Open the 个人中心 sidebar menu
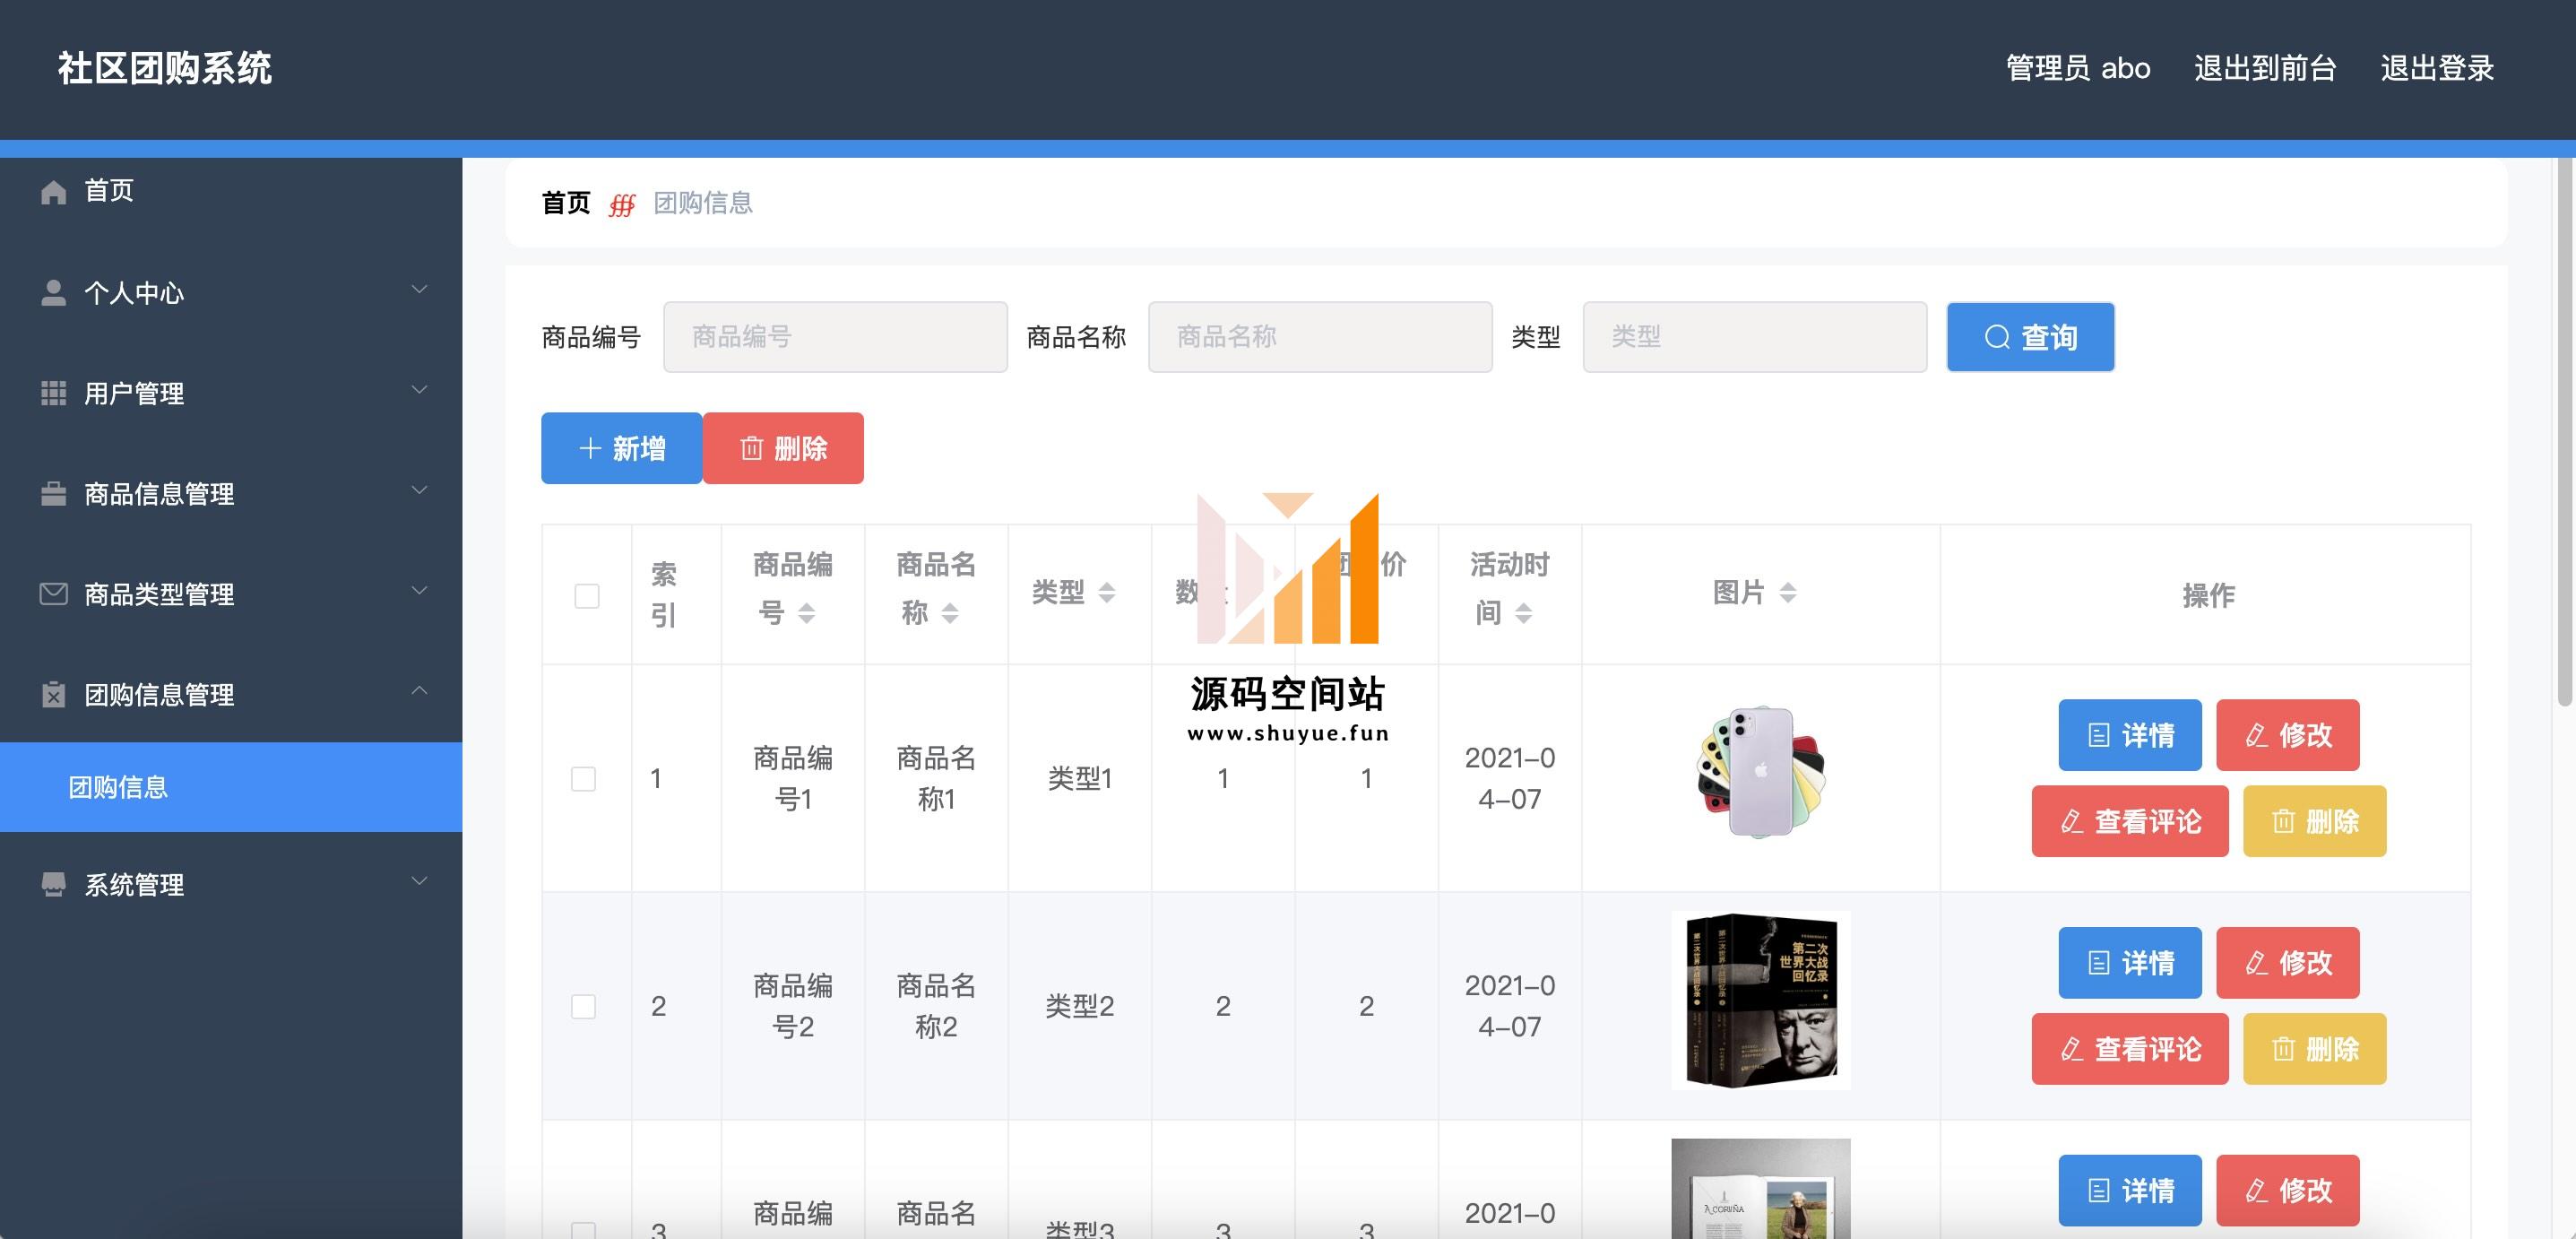This screenshot has height=1239, width=2576. [x=231, y=292]
